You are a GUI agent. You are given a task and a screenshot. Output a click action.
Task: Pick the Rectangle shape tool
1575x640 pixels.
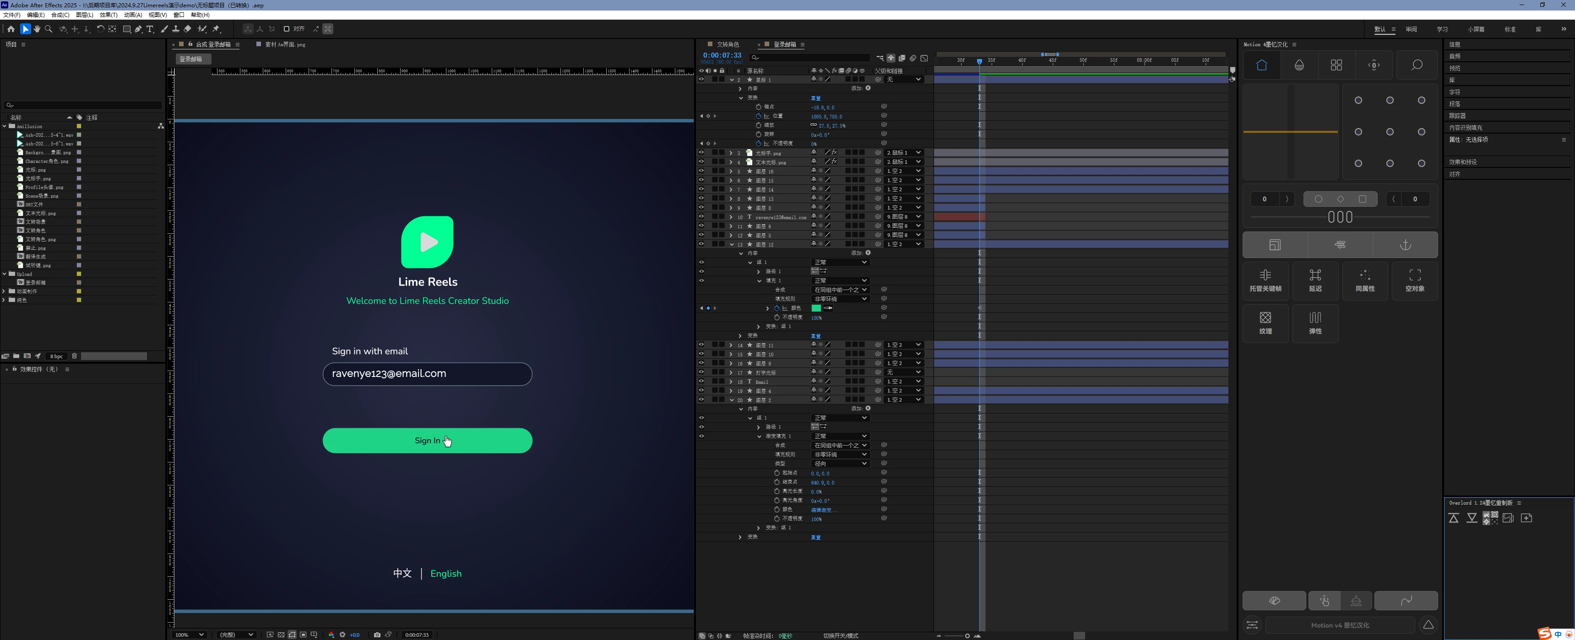pyautogui.click(x=126, y=29)
